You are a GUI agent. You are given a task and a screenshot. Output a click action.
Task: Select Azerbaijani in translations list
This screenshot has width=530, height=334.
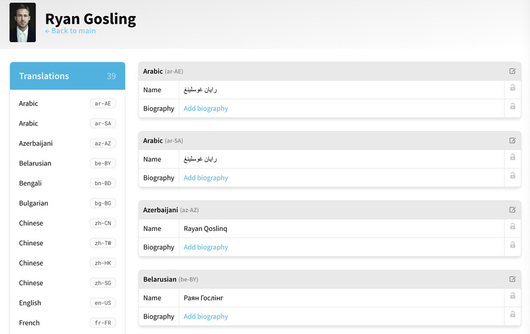[x=67, y=143]
